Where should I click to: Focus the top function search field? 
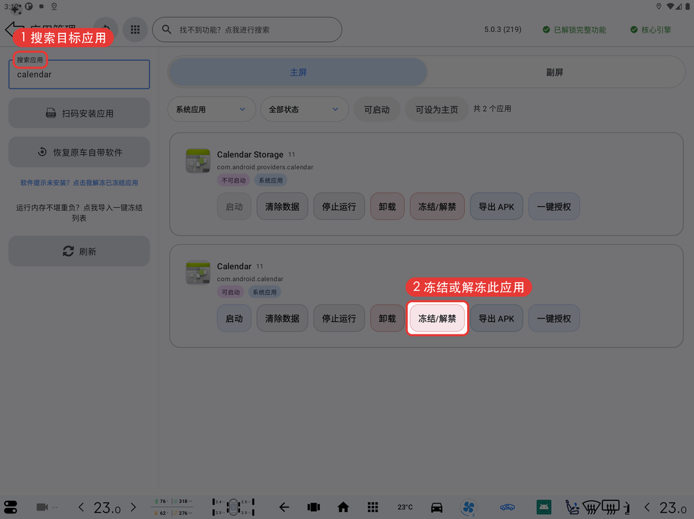[247, 30]
